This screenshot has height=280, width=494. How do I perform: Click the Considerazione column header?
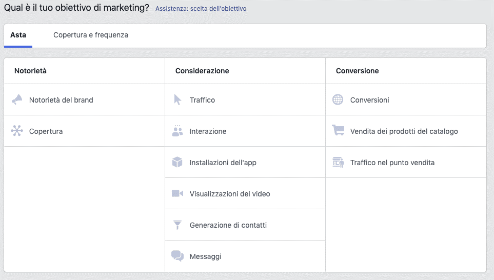[x=202, y=71]
